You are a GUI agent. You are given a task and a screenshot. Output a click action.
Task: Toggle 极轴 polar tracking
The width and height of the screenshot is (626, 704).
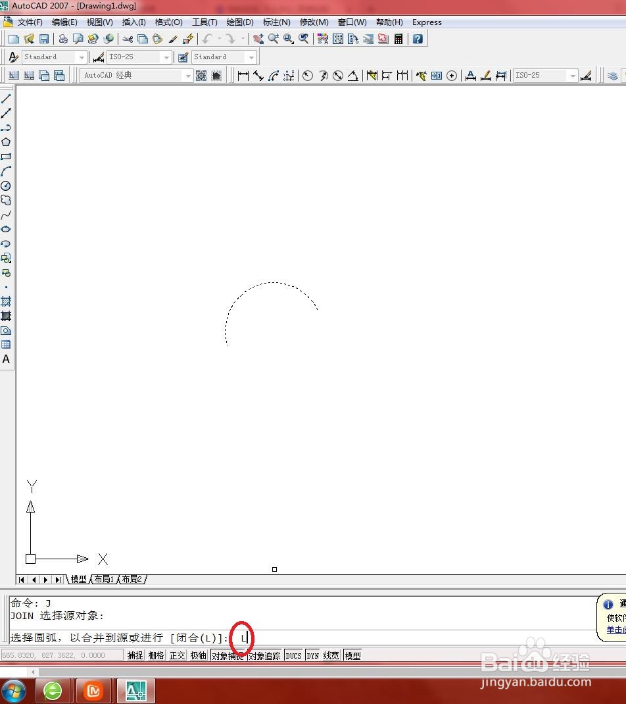199,655
